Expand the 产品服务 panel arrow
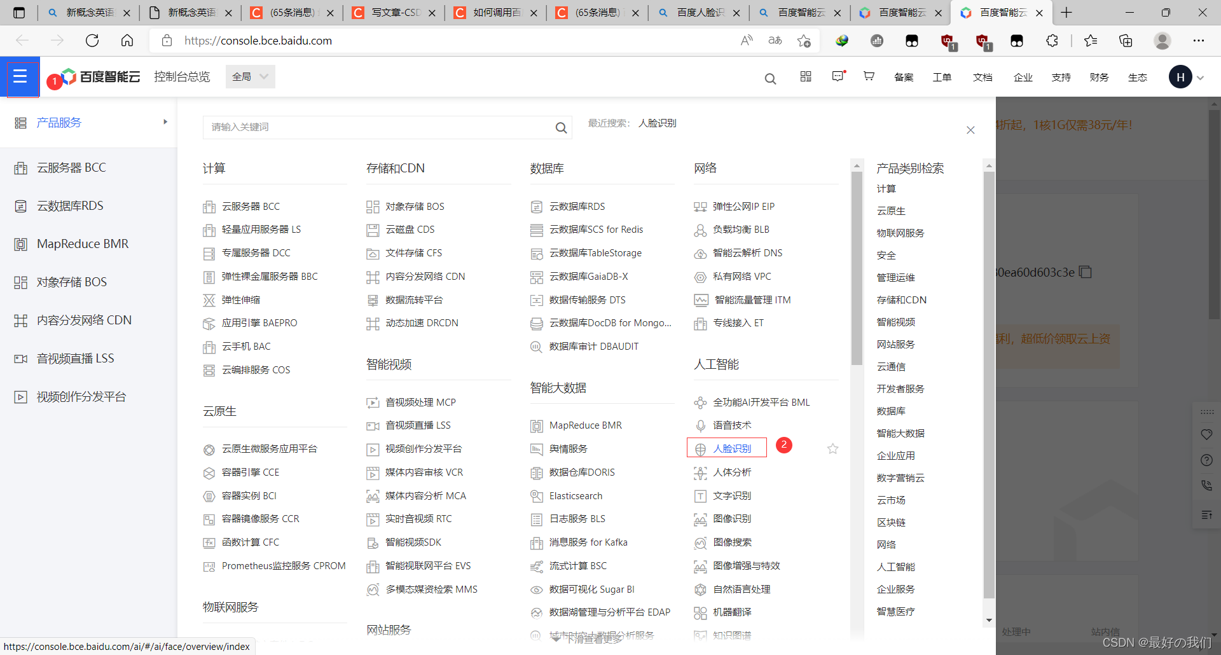Screen dimensions: 1221x655 pyautogui.click(x=165, y=121)
